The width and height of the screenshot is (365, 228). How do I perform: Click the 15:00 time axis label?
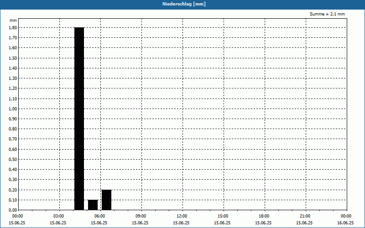click(223, 216)
